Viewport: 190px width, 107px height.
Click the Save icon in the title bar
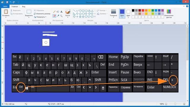coord(7,2)
